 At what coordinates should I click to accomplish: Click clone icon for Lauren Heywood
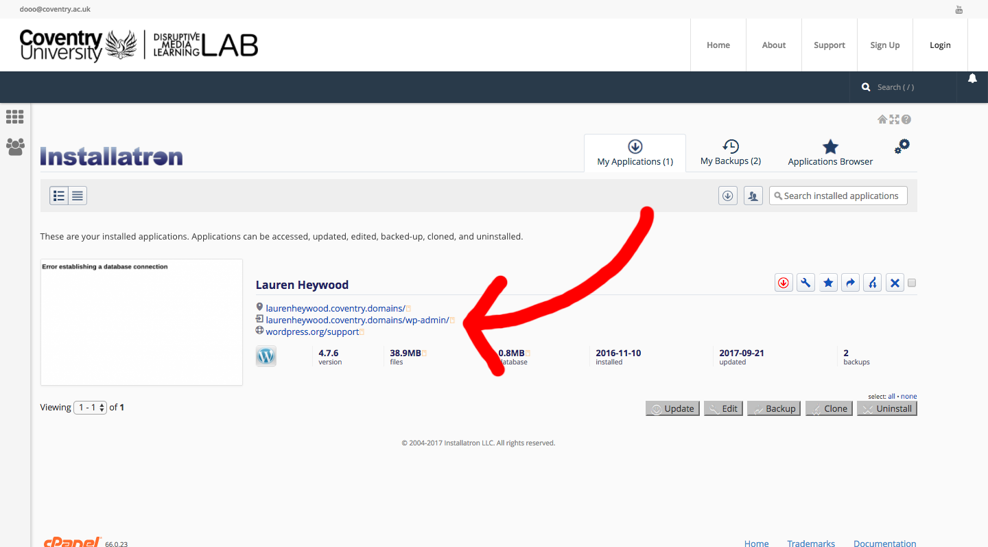click(873, 283)
